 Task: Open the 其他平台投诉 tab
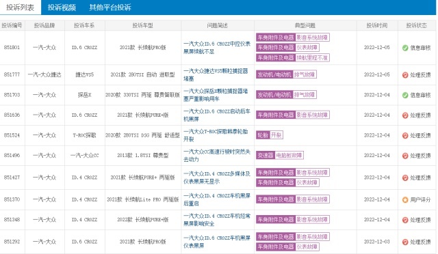click(x=110, y=8)
